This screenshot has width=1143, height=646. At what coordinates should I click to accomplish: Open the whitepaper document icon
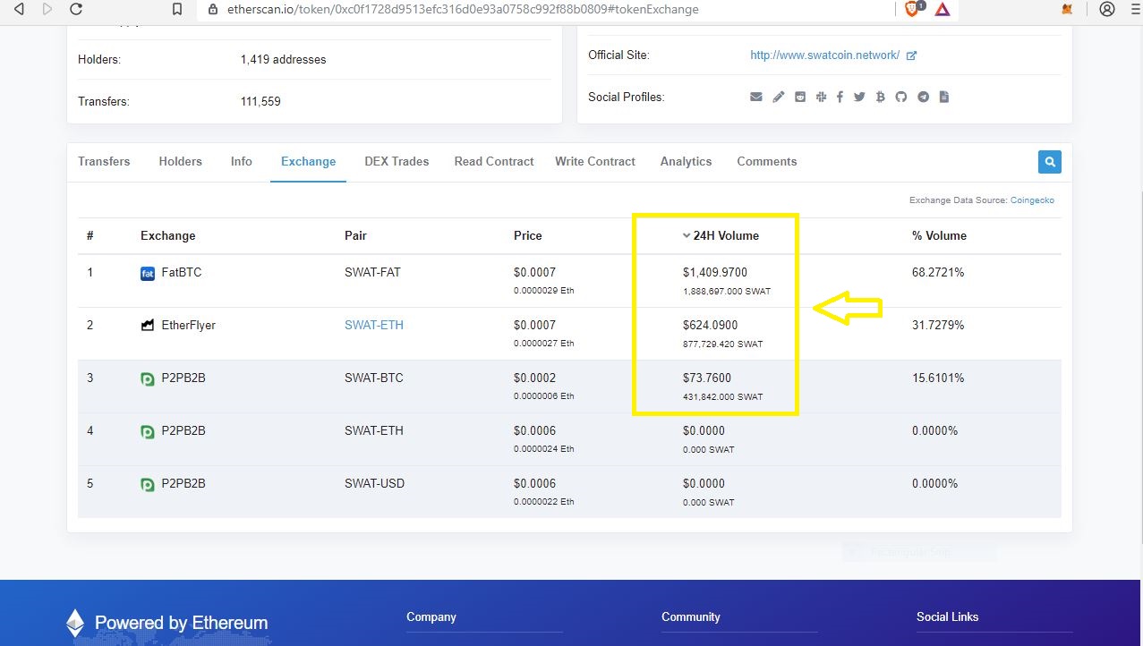click(x=944, y=97)
